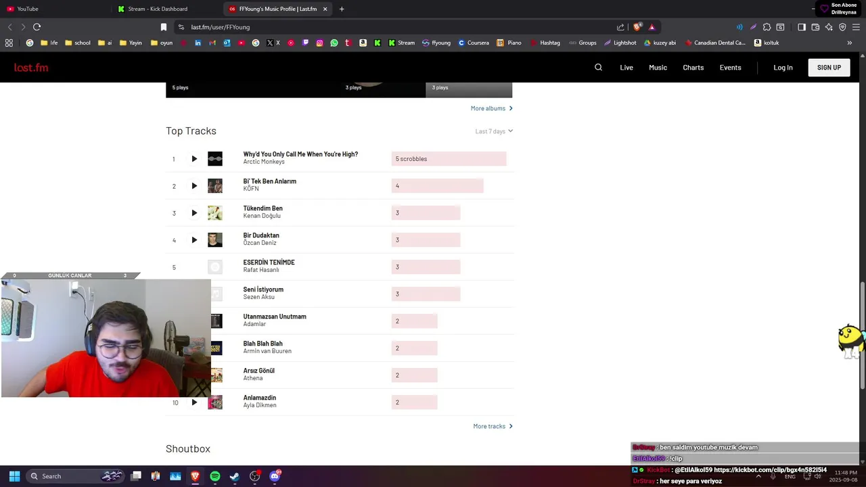Screen dimensions: 866x487
Task: Open the Kenan Doğulu track cover thumbnail
Action: point(215,213)
